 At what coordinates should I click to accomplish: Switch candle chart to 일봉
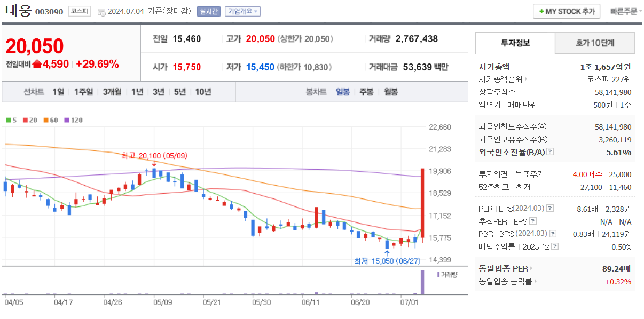tap(343, 92)
